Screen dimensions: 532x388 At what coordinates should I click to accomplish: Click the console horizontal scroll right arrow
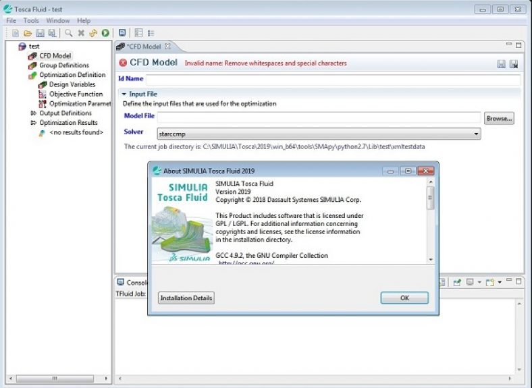[x=510, y=378]
